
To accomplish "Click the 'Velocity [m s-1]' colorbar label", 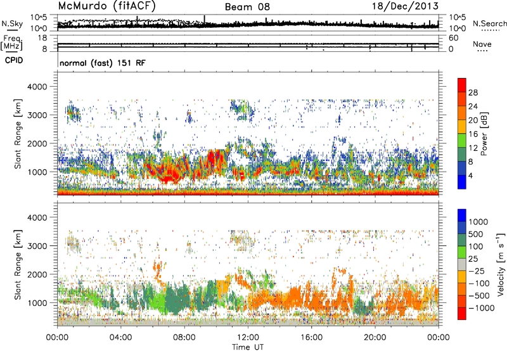I will coord(501,264).
